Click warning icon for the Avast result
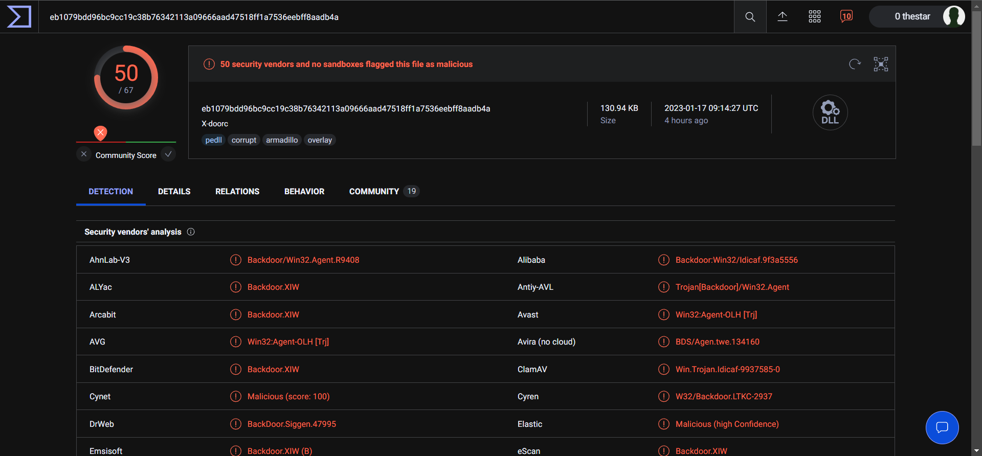The width and height of the screenshot is (982, 456). tap(664, 314)
